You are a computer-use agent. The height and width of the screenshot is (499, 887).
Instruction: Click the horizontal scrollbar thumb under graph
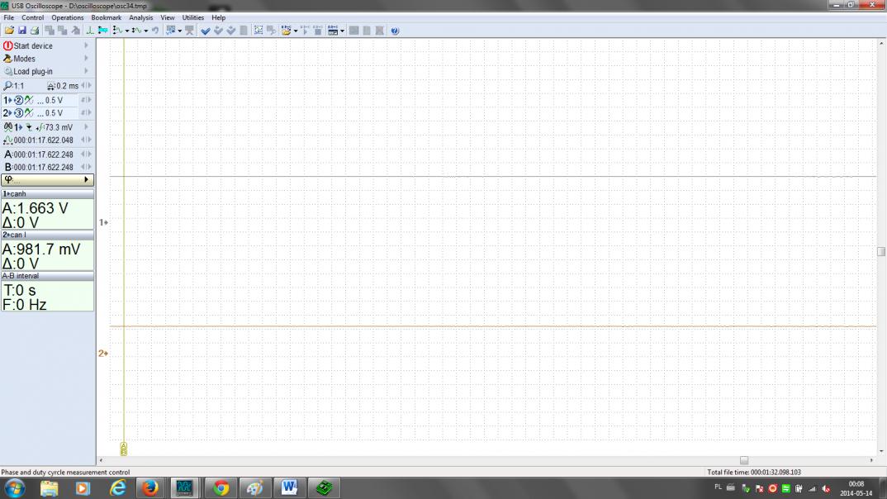[744, 460]
